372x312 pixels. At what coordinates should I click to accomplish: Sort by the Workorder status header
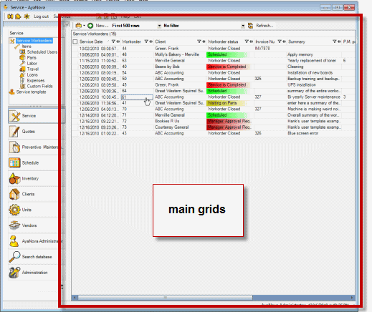[223, 42]
